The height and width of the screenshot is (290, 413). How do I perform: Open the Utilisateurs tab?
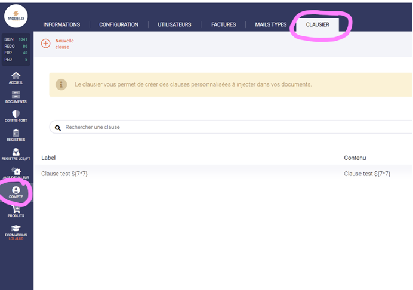pos(174,24)
